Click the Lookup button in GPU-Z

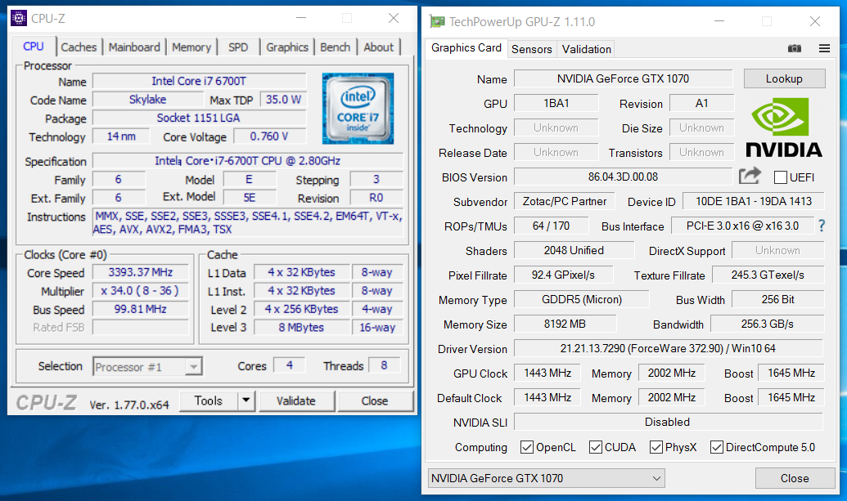coord(784,78)
